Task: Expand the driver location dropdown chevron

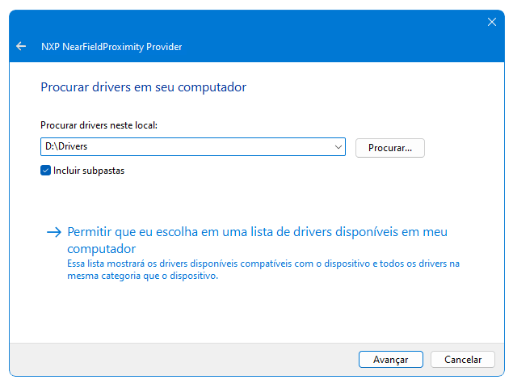Action: pyautogui.click(x=338, y=147)
